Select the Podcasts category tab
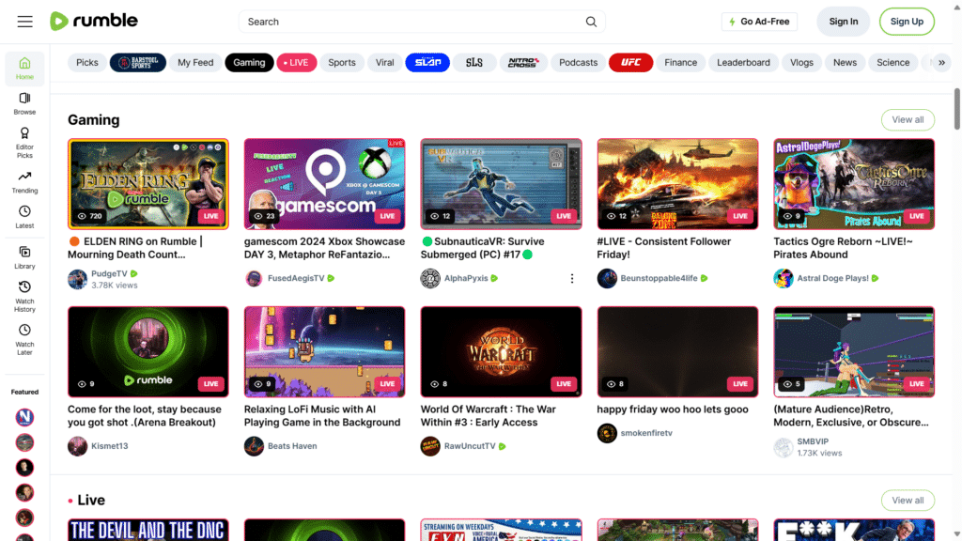This screenshot has width=962, height=541. pos(578,63)
